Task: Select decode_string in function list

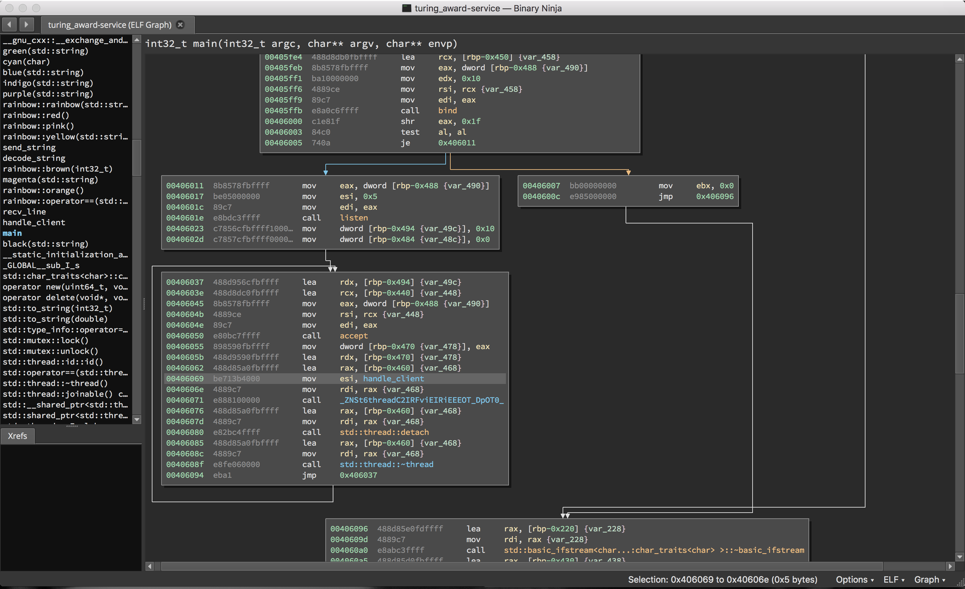Action: coord(34,158)
